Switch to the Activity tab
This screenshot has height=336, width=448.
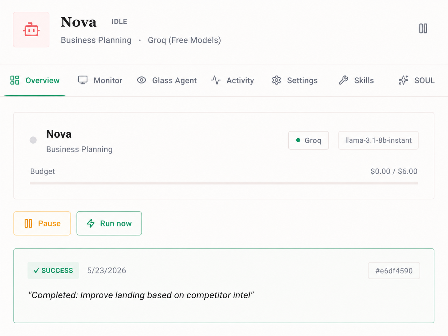232,80
